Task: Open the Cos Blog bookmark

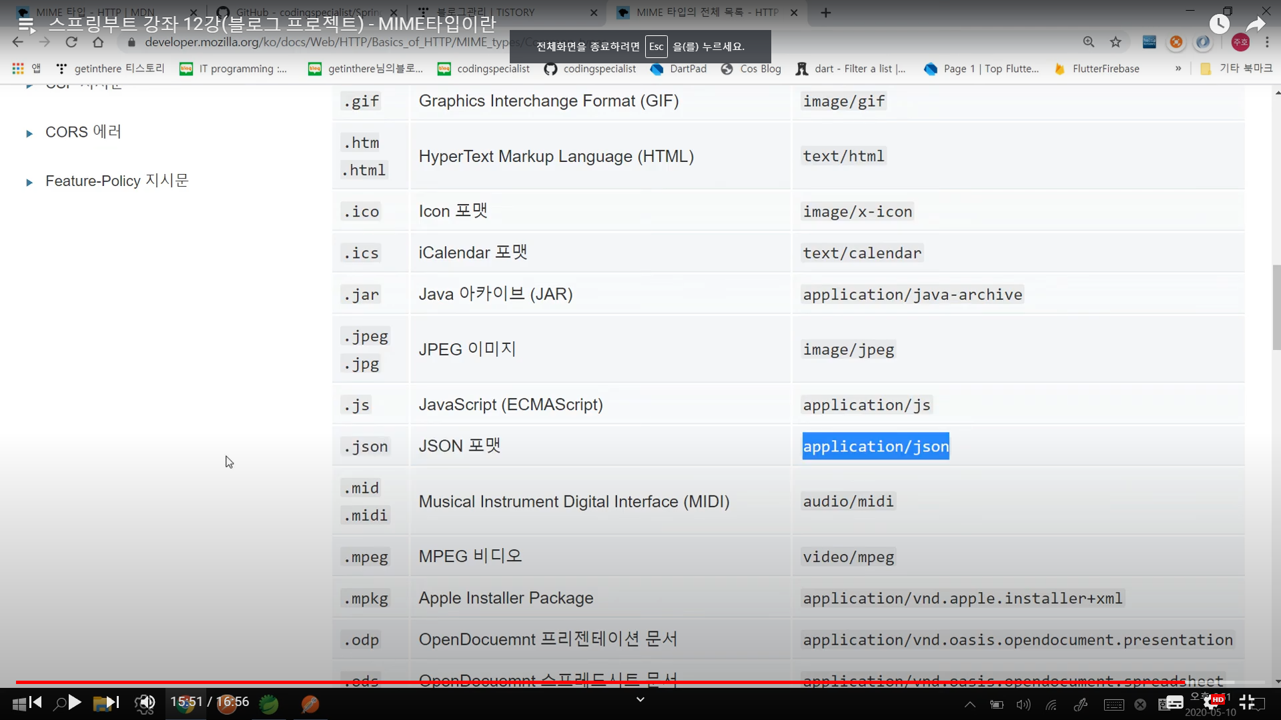Action: (x=751, y=69)
